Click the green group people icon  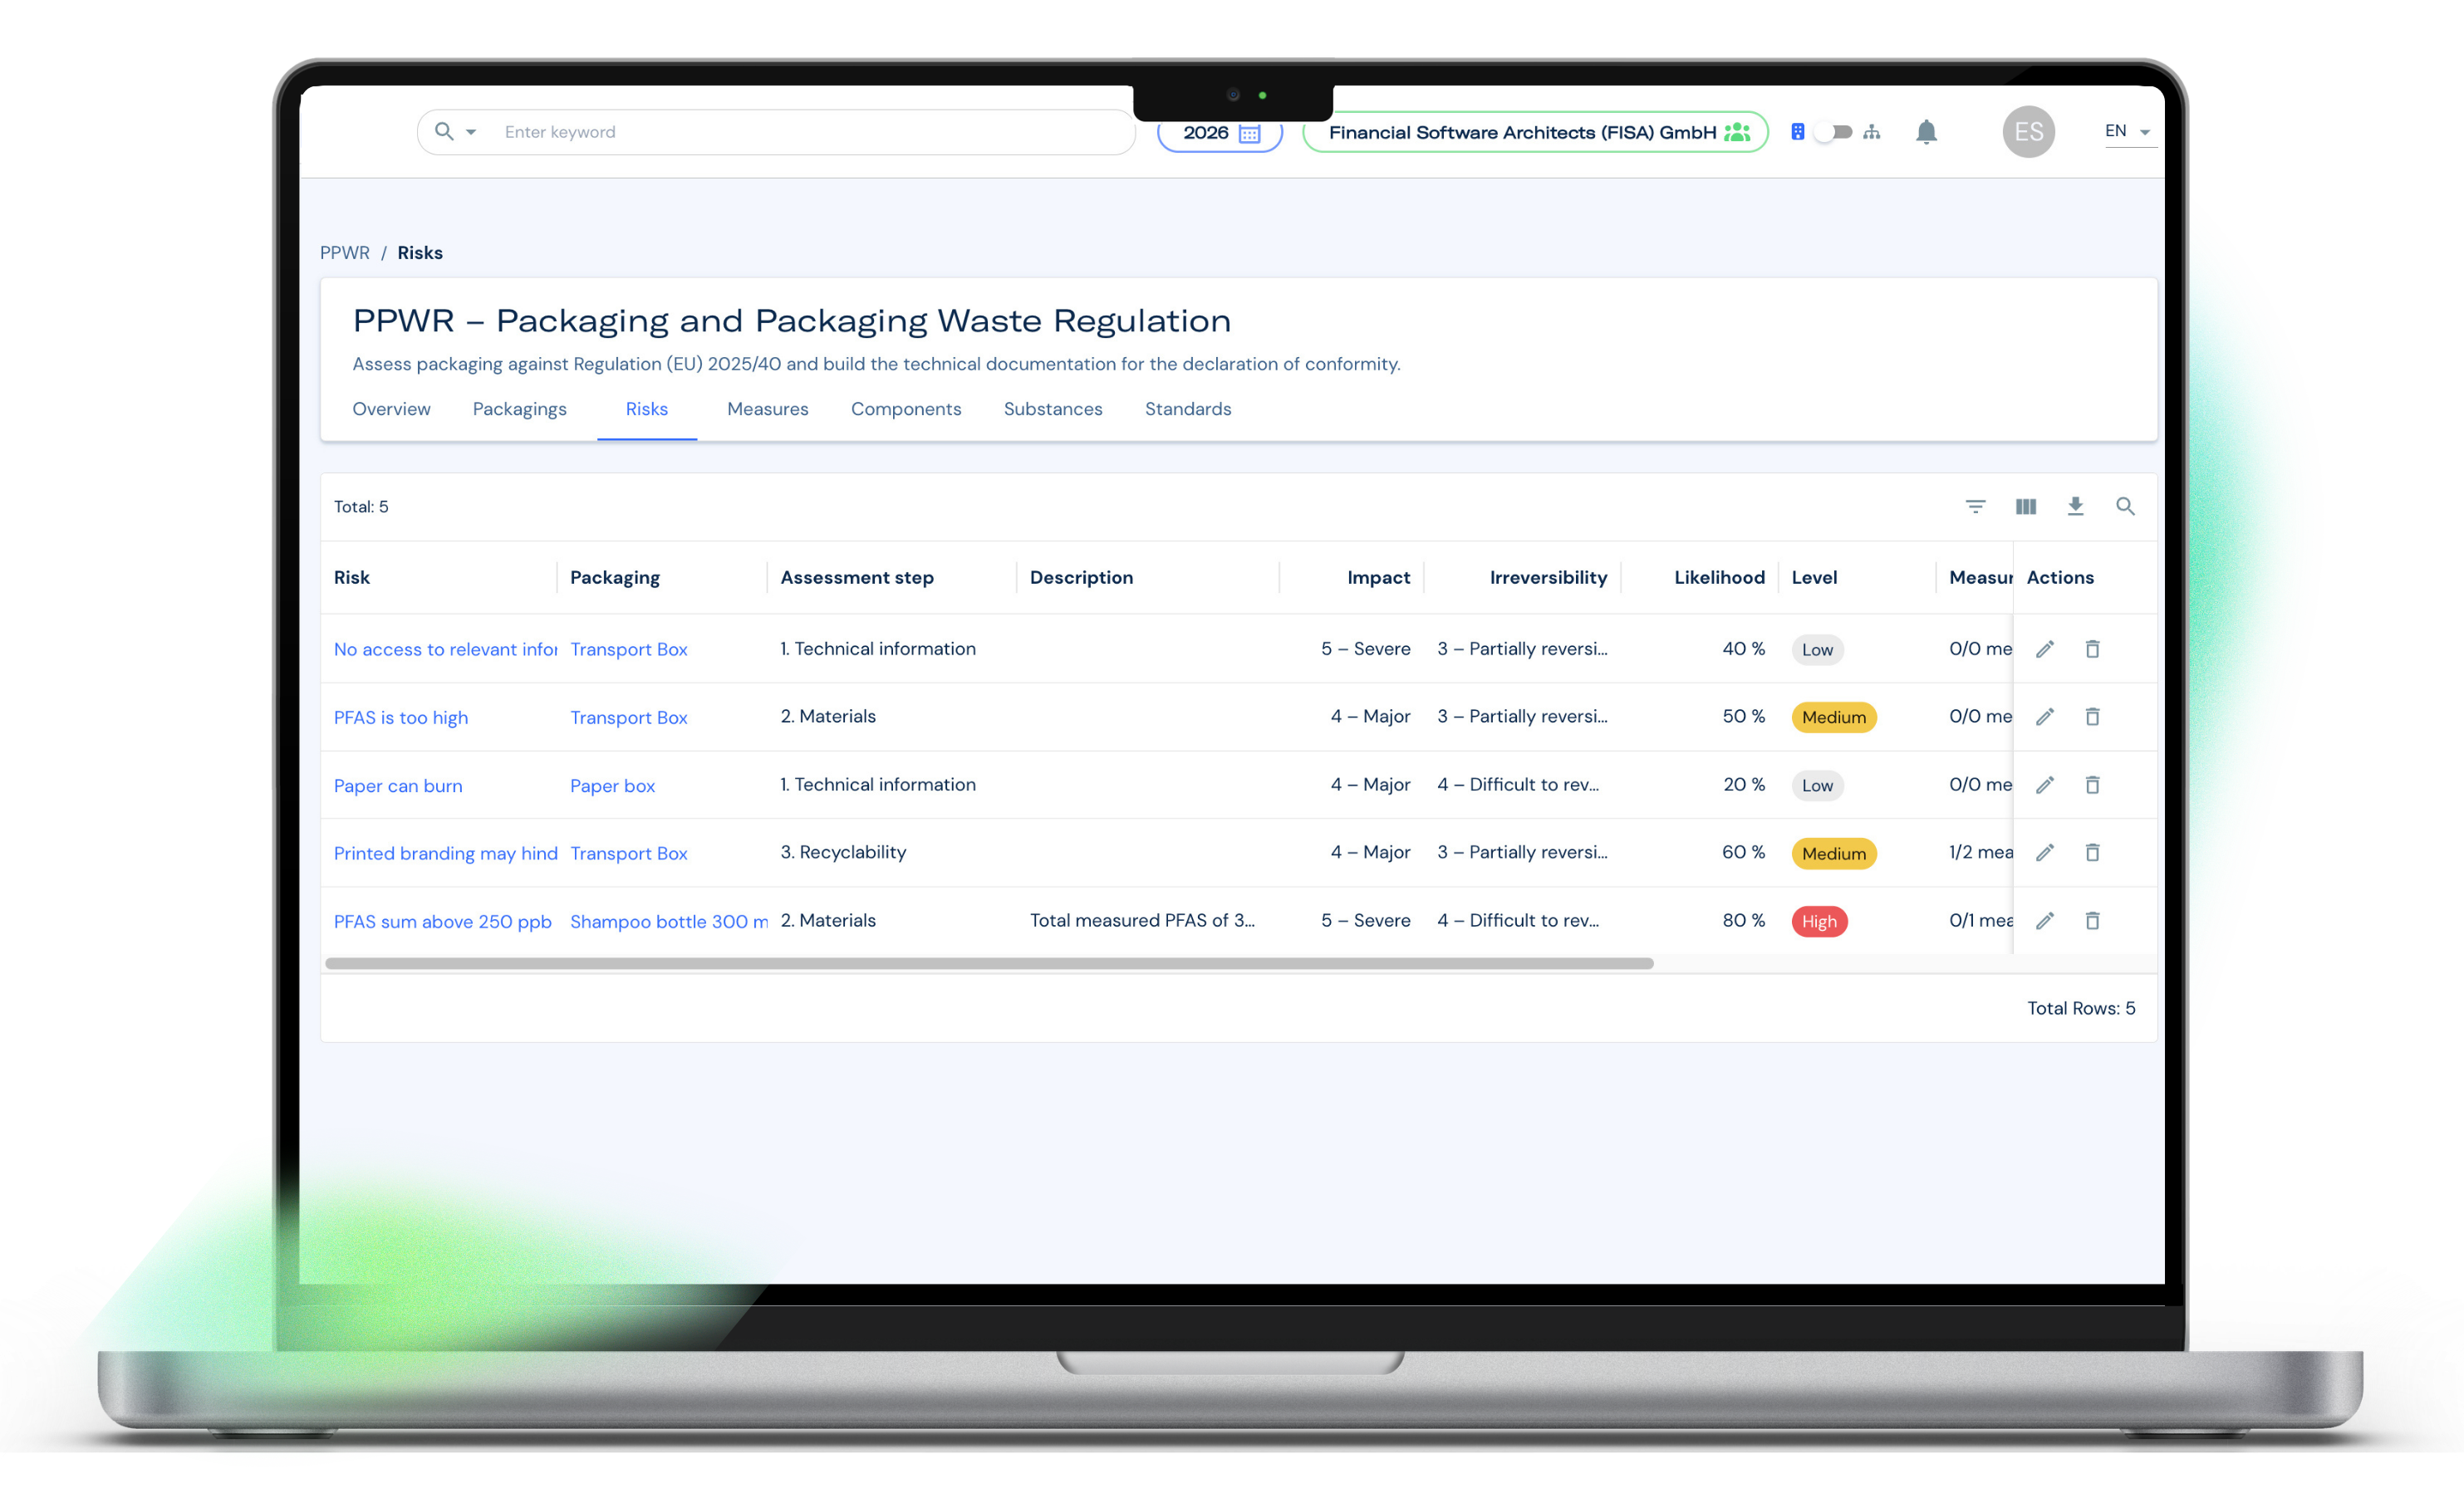coord(1737,132)
